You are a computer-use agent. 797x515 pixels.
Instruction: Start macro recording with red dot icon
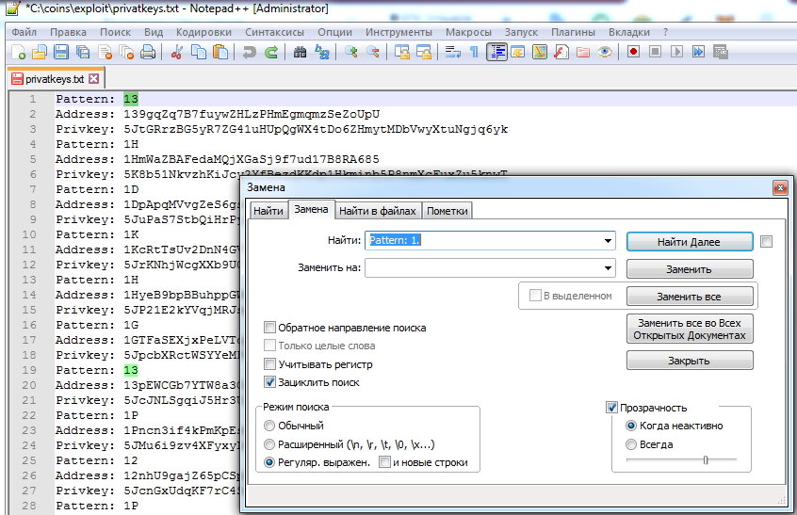click(633, 52)
